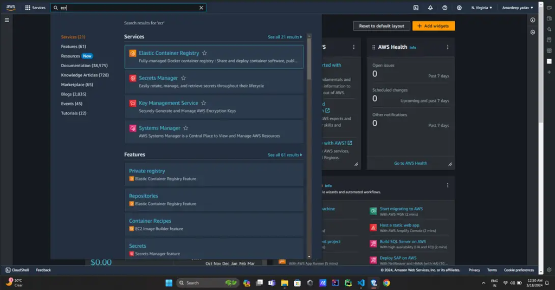
Task: Open the hamburger side navigation menu
Action: 7,20
